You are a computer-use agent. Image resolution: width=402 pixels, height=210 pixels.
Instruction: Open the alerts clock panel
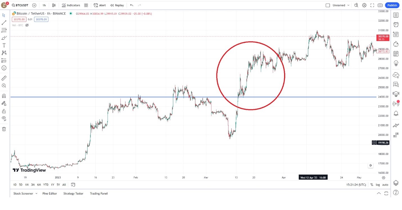pyautogui.click(x=396, y=25)
